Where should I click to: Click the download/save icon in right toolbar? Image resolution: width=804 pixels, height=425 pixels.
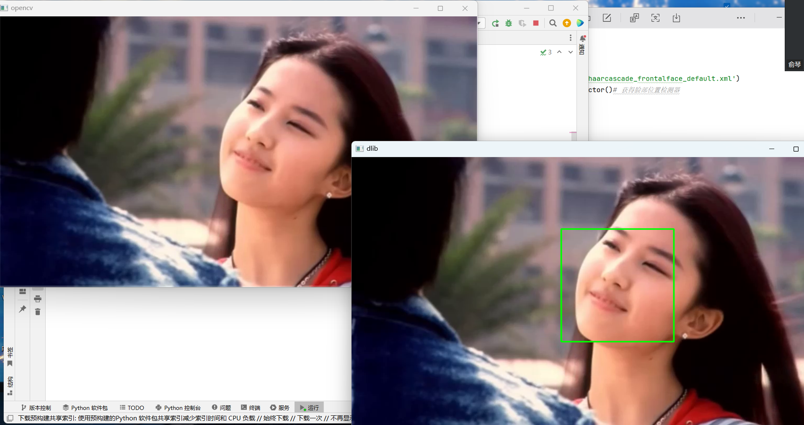[x=676, y=18]
